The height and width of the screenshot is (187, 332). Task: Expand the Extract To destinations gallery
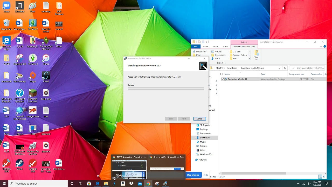tap(249, 58)
